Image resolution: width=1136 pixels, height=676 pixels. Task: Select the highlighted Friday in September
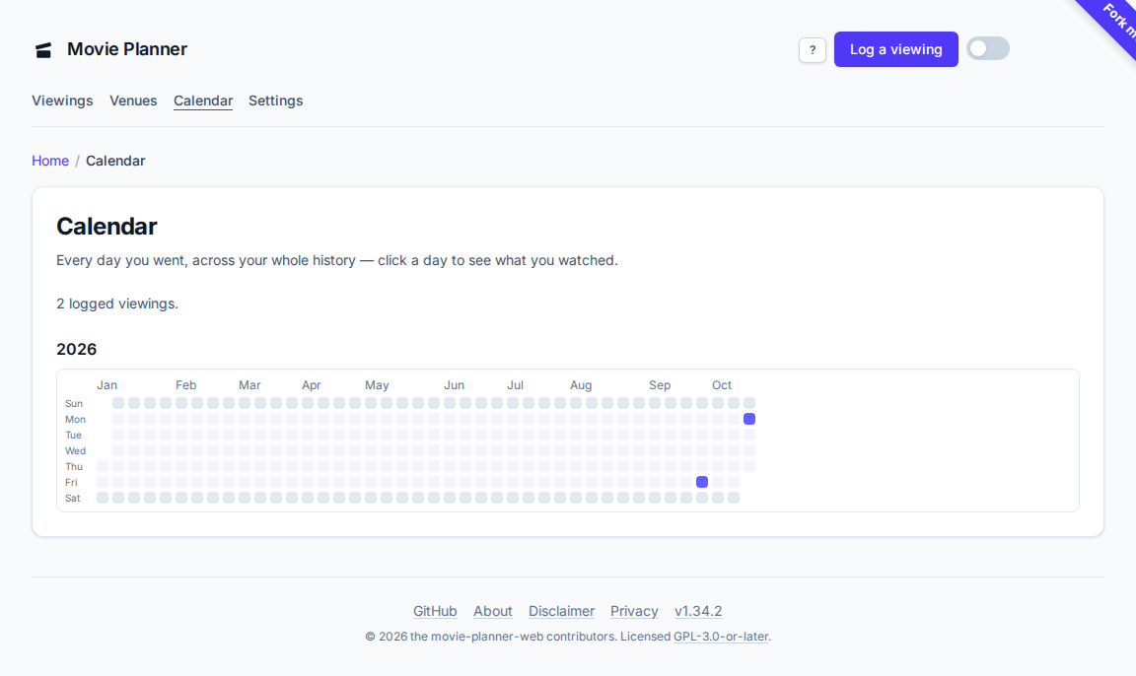(x=702, y=482)
